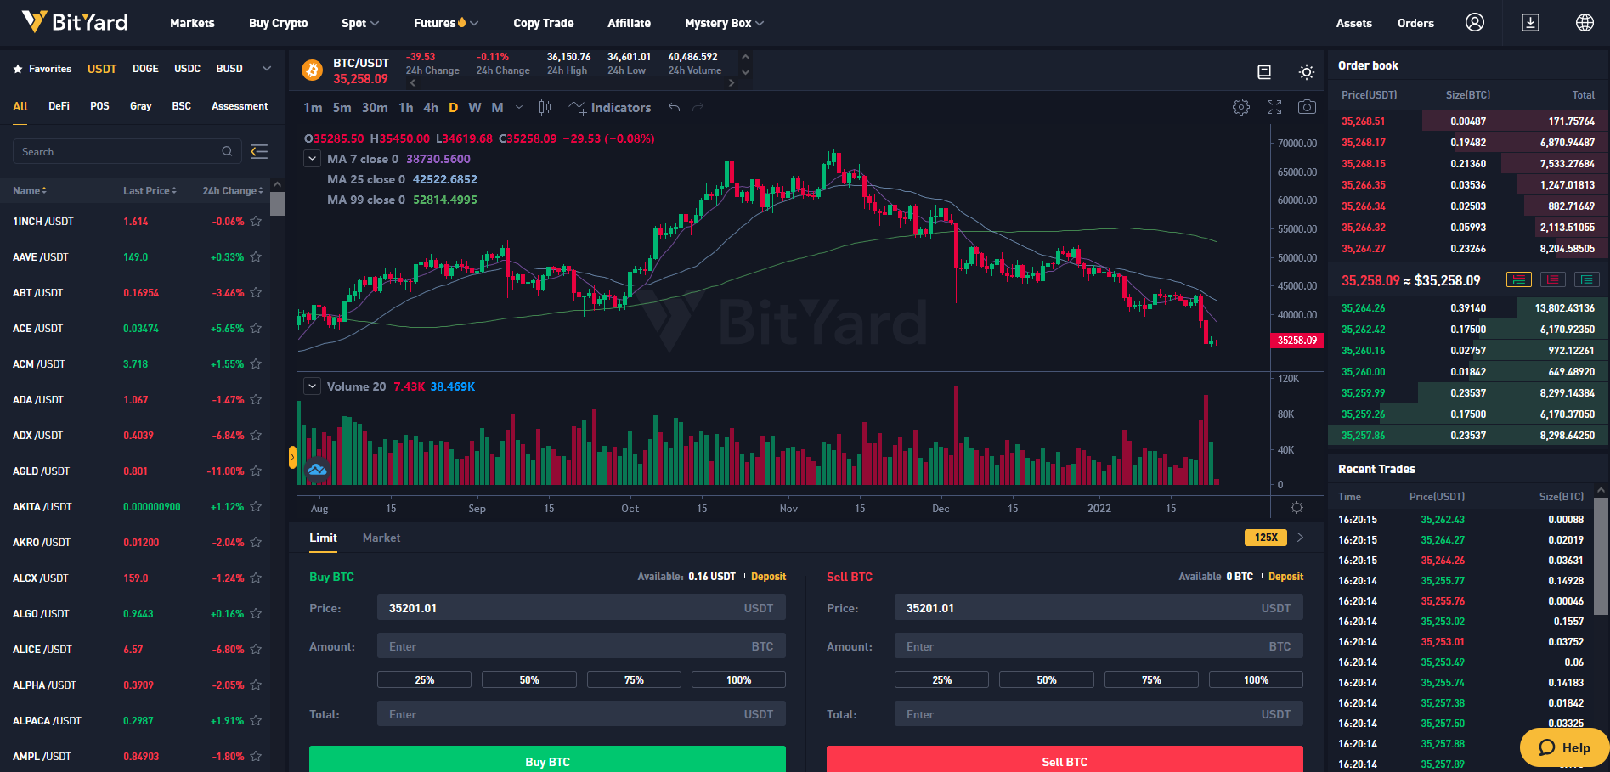1610x772 pixels.
Task: Open the user account profile icon
Action: coord(1475,23)
